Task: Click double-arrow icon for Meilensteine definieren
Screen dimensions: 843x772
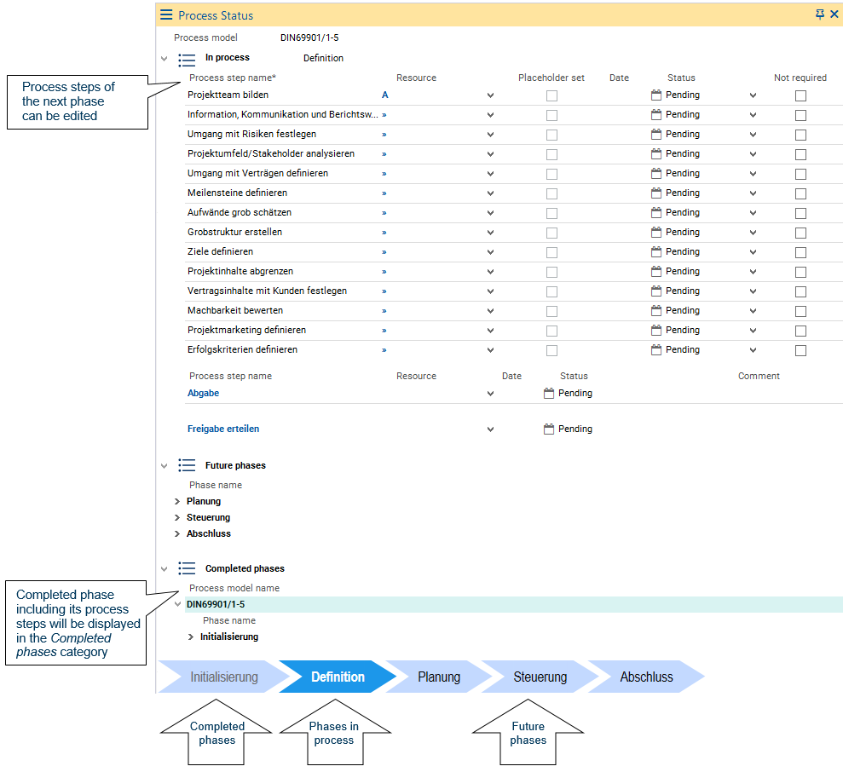Action: point(384,193)
